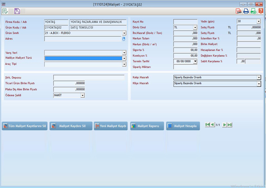266x188 pixels.
Task: Open help with the question mark icon
Action: click(260, 11)
